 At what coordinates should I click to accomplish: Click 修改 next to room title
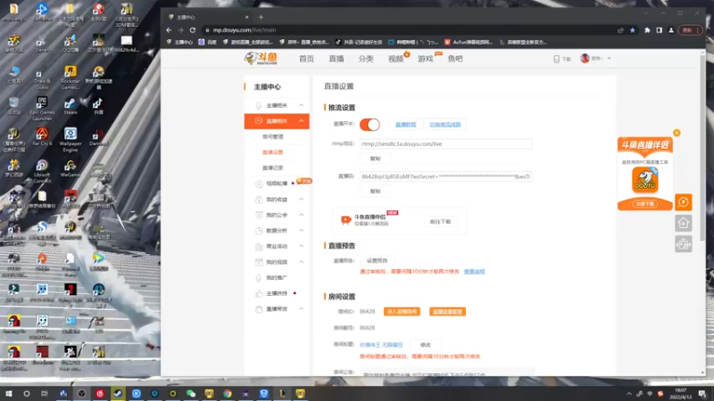[426, 345]
